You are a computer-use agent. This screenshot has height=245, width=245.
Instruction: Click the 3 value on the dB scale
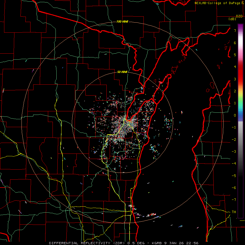(x=235, y=79)
